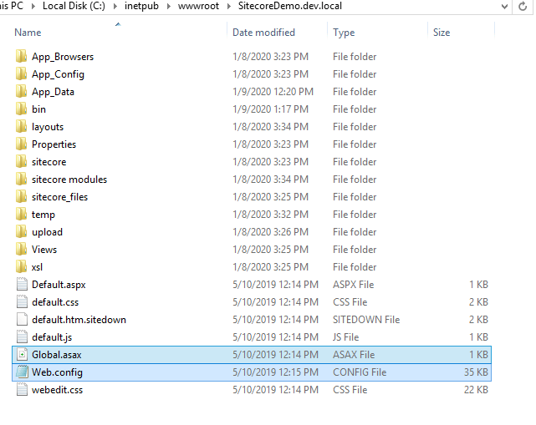Open the address bar history dropdown
Viewport: 536px width, 425px height.
(x=504, y=6)
